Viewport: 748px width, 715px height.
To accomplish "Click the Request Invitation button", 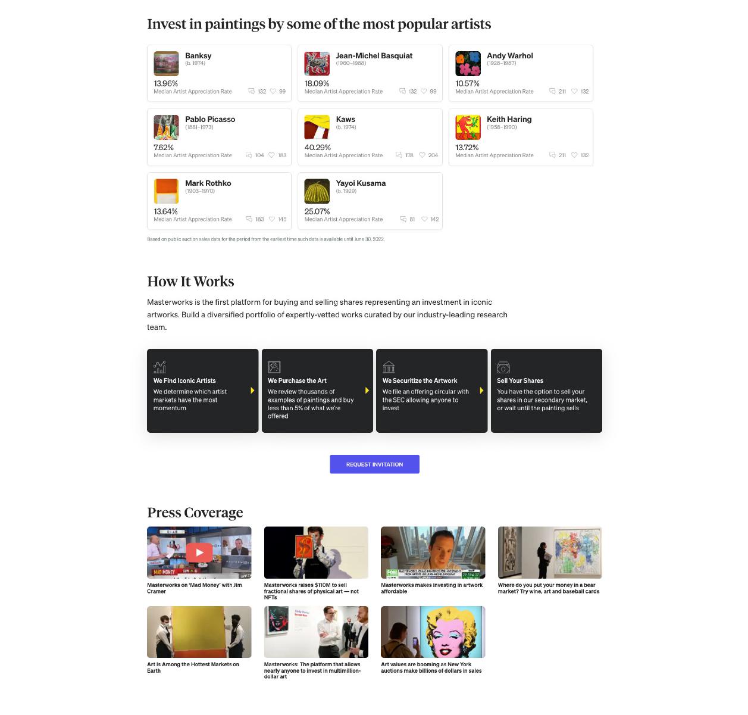I will [375, 464].
